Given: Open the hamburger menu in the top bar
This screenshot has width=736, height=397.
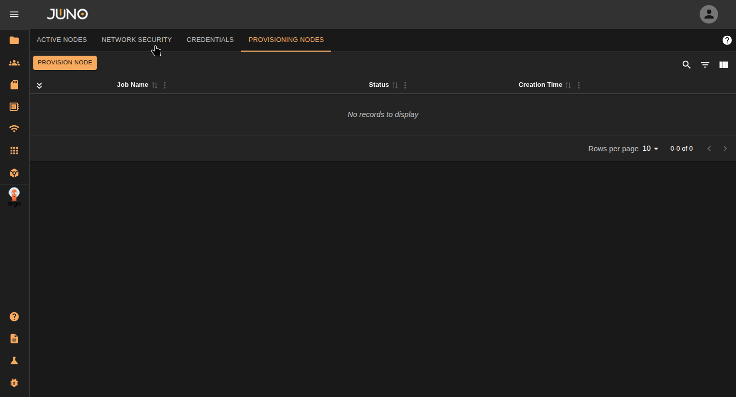Looking at the screenshot, I should click(x=14, y=14).
